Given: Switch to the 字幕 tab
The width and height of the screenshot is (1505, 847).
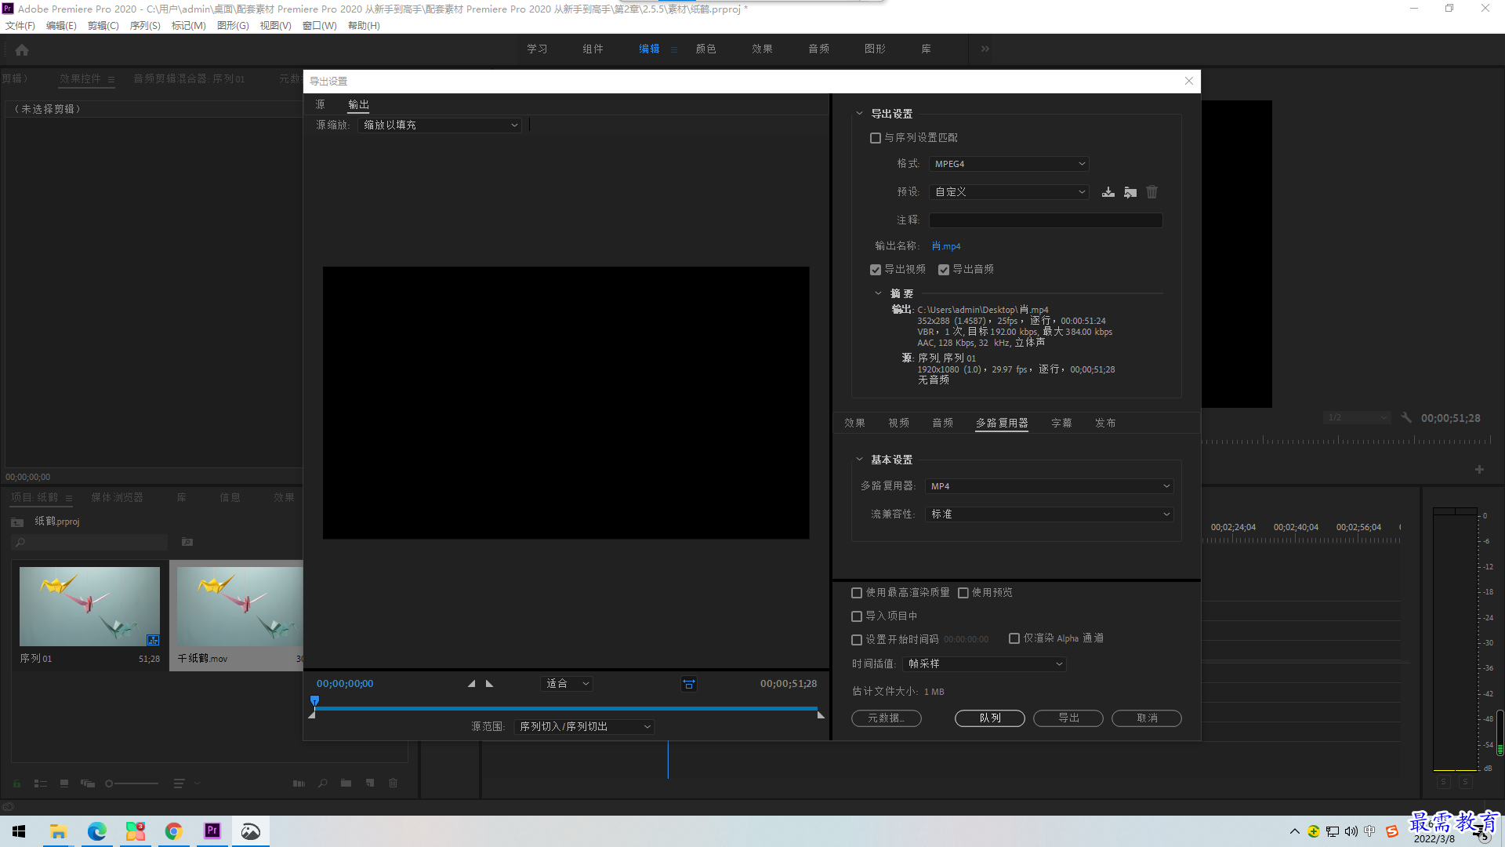Looking at the screenshot, I should click(x=1061, y=423).
